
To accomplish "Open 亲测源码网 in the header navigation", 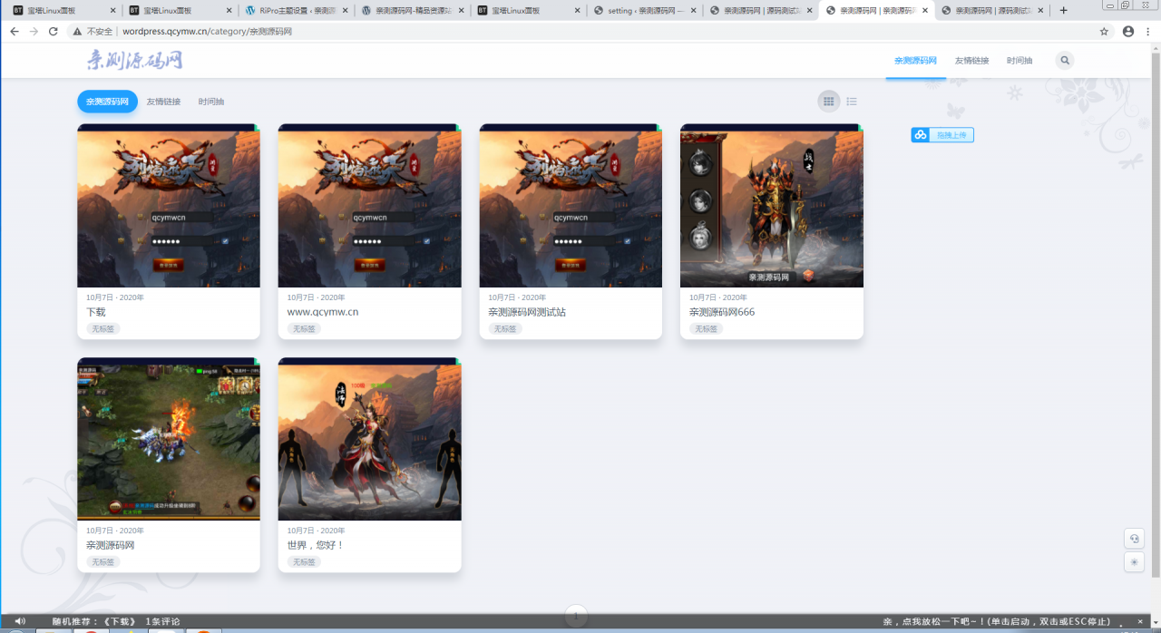I will tap(915, 61).
